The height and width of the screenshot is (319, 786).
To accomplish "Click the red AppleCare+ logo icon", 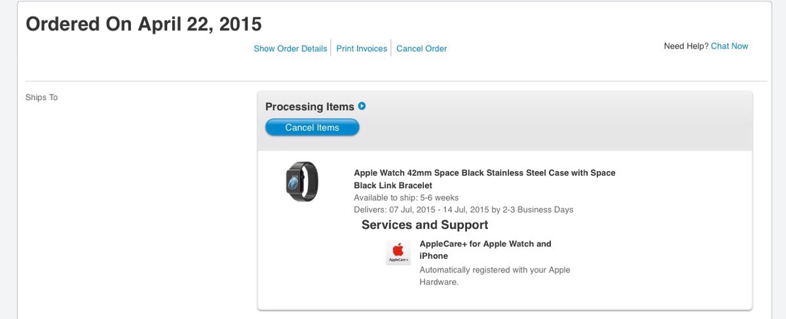I will 398,252.
